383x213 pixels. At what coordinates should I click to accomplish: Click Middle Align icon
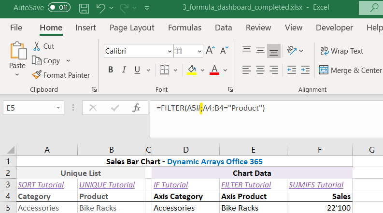[260, 51]
